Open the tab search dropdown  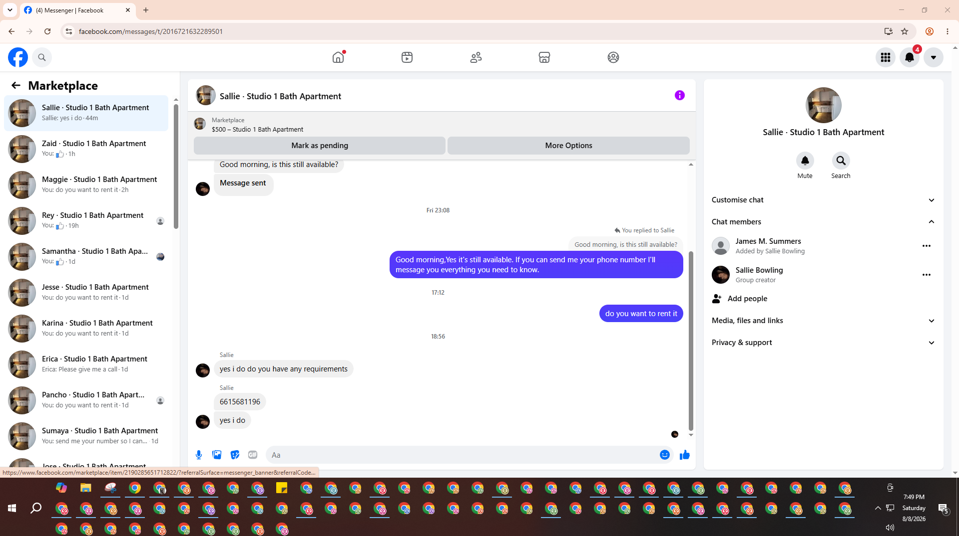pos(10,10)
